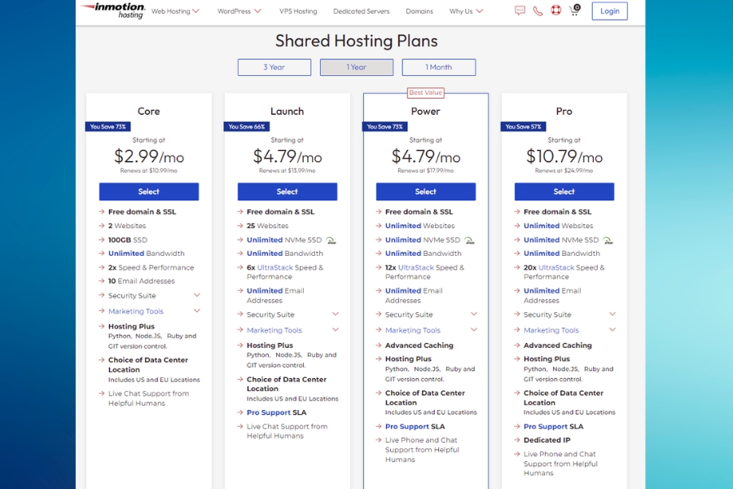Go to VPS Hosting page
The image size is (733, 489).
(298, 11)
